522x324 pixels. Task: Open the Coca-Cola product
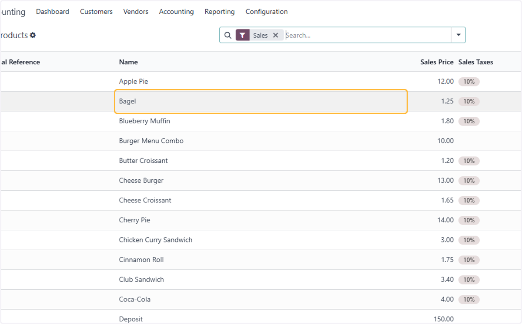pyautogui.click(x=135, y=299)
